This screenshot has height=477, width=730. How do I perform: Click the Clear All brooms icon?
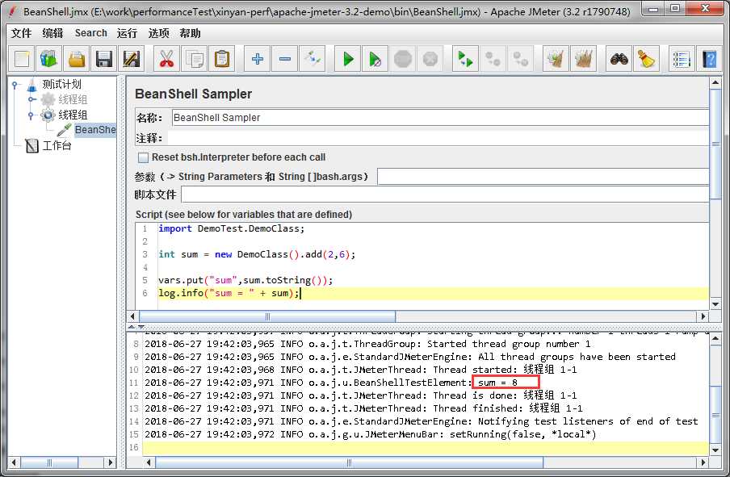[x=583, y=59]
